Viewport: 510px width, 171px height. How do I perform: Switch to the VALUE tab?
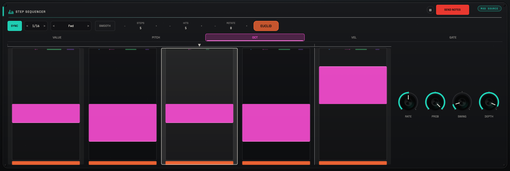point(57,37)
